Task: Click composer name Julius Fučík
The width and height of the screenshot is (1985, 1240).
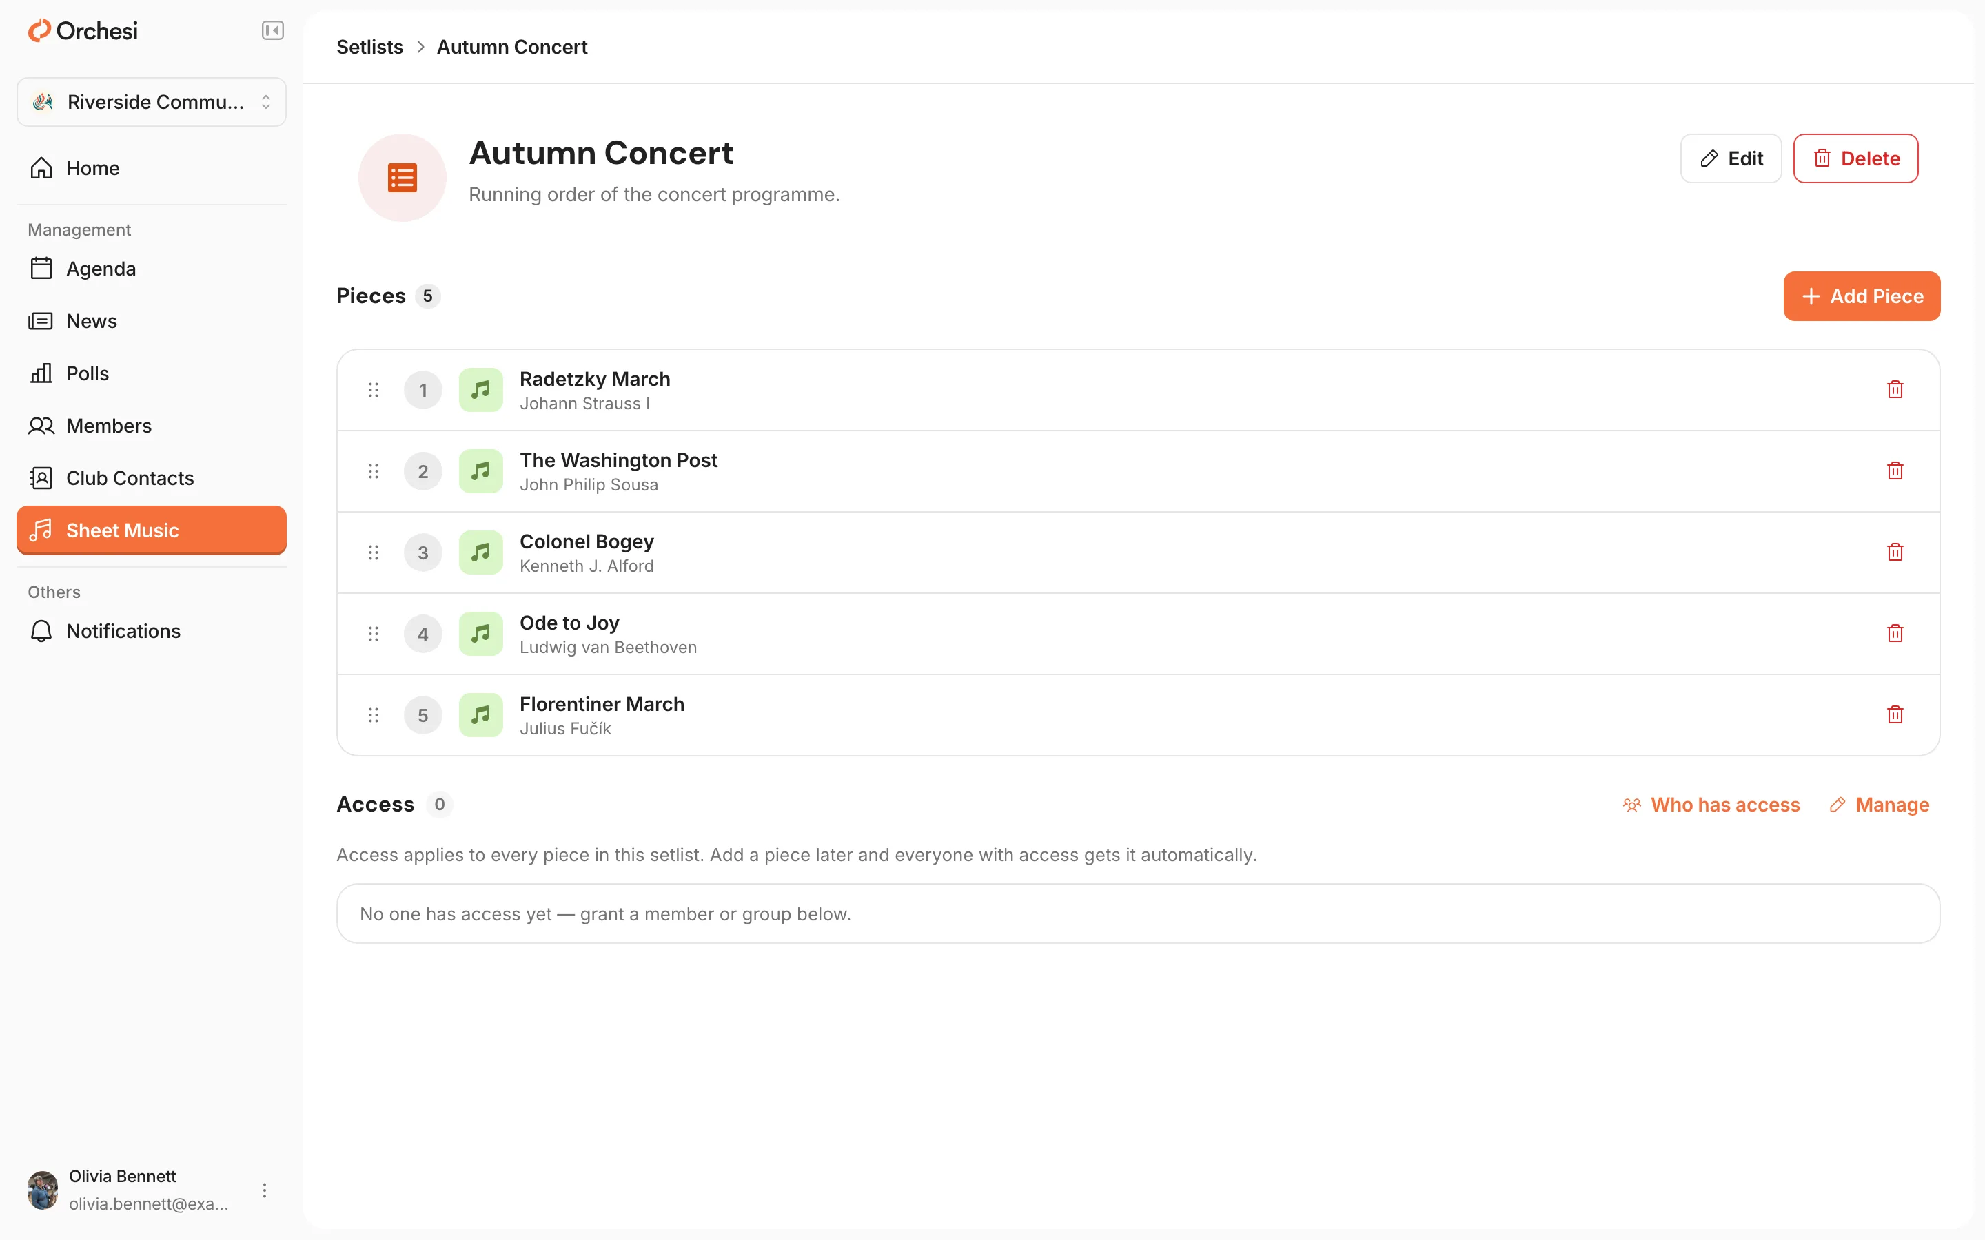Action: click(565, 728)
